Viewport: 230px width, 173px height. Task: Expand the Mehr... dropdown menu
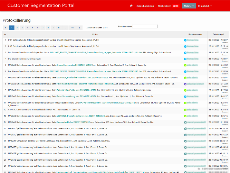[189, 6]
